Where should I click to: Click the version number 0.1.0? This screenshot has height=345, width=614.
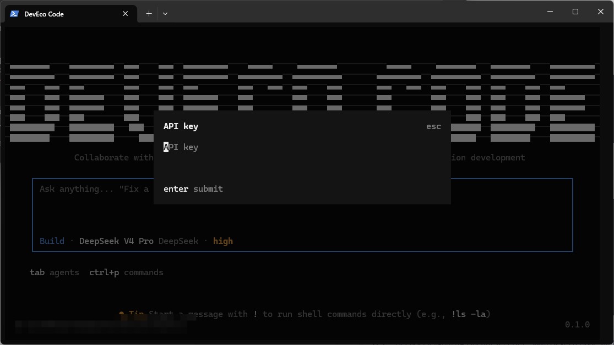pyautogui.click(x=577, y=325)
